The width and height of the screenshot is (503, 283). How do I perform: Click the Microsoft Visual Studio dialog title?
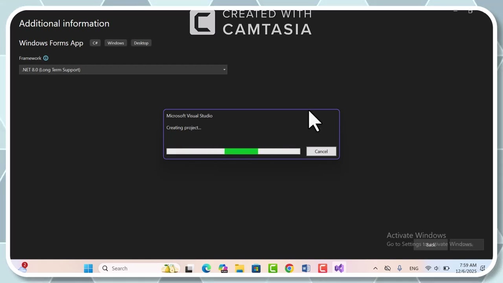tap(189, 116)
